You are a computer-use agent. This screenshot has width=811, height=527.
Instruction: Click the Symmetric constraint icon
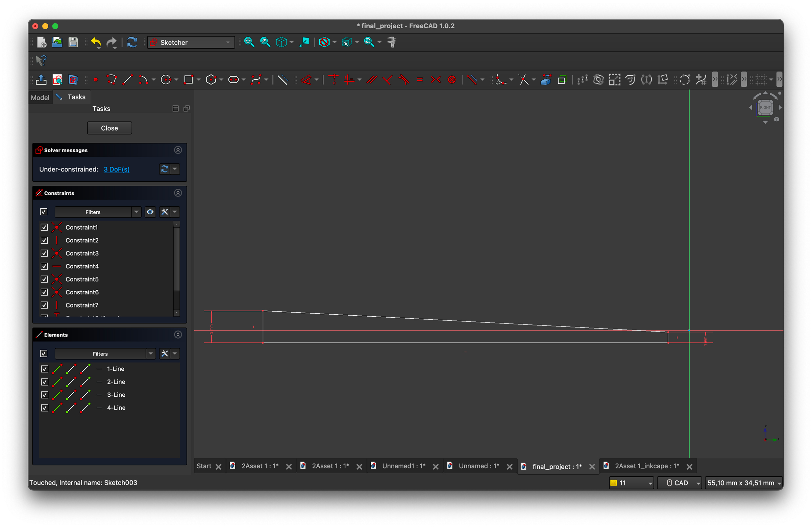click(x=436, y=80)
